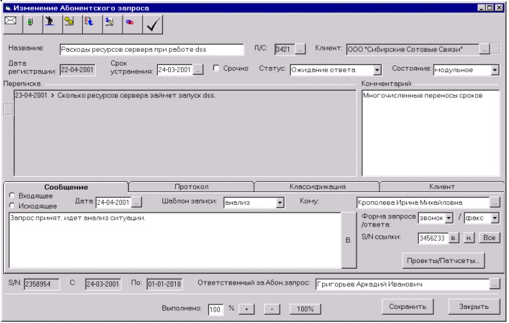Switch to the Клиент tab
509x323 pixels.
coord(442,186)
